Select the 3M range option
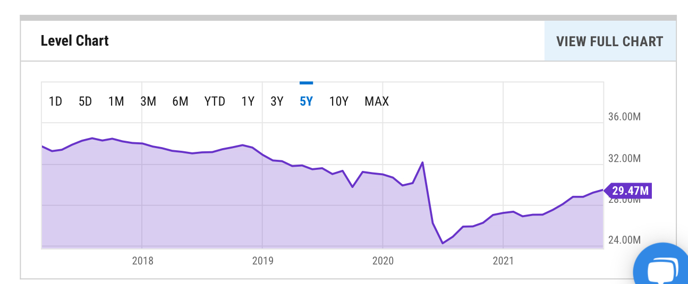Screen dimensions: 688x284 [x=148, y=101]
